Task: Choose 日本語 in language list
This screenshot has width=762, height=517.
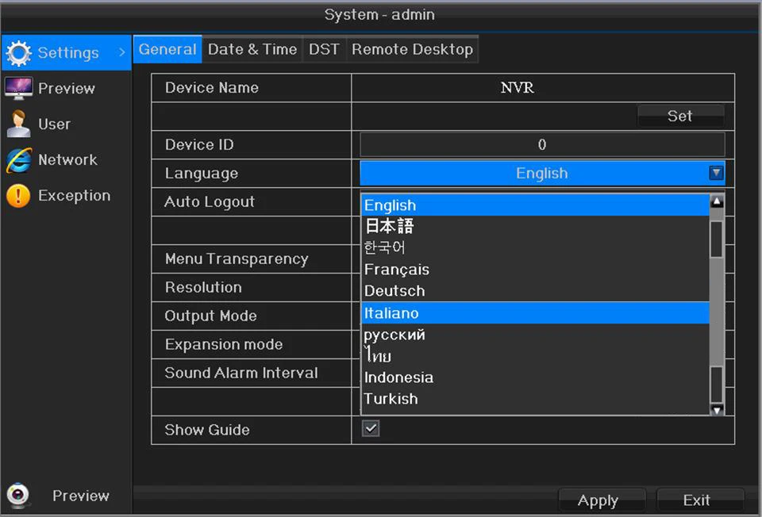Action: point(535,226)
